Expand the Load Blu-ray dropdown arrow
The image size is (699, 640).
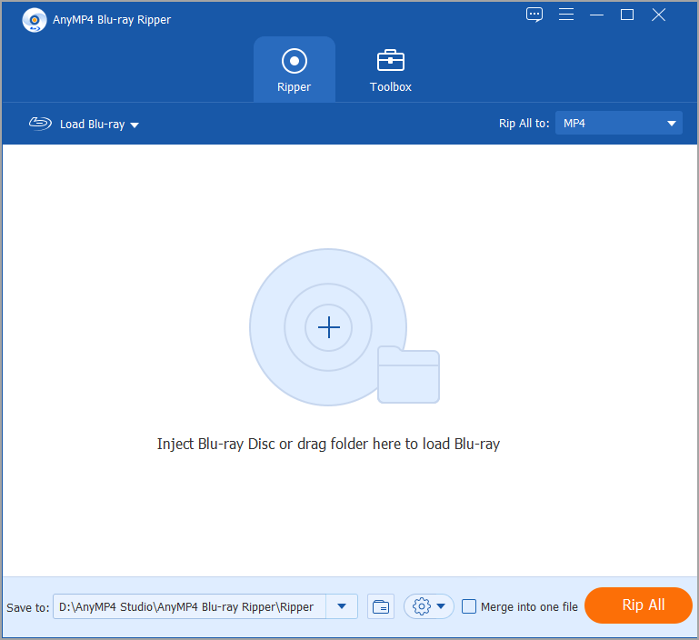pyautogui.click(x=135, y=125)
